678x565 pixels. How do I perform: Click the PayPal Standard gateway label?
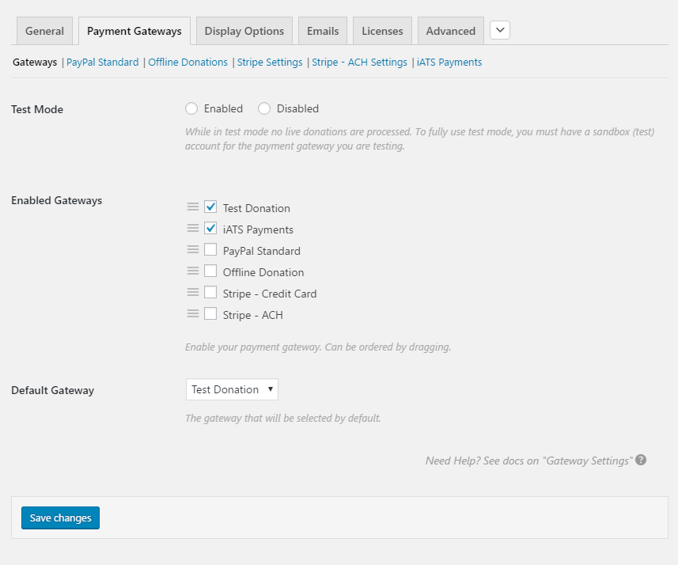(x=262, y=251)
